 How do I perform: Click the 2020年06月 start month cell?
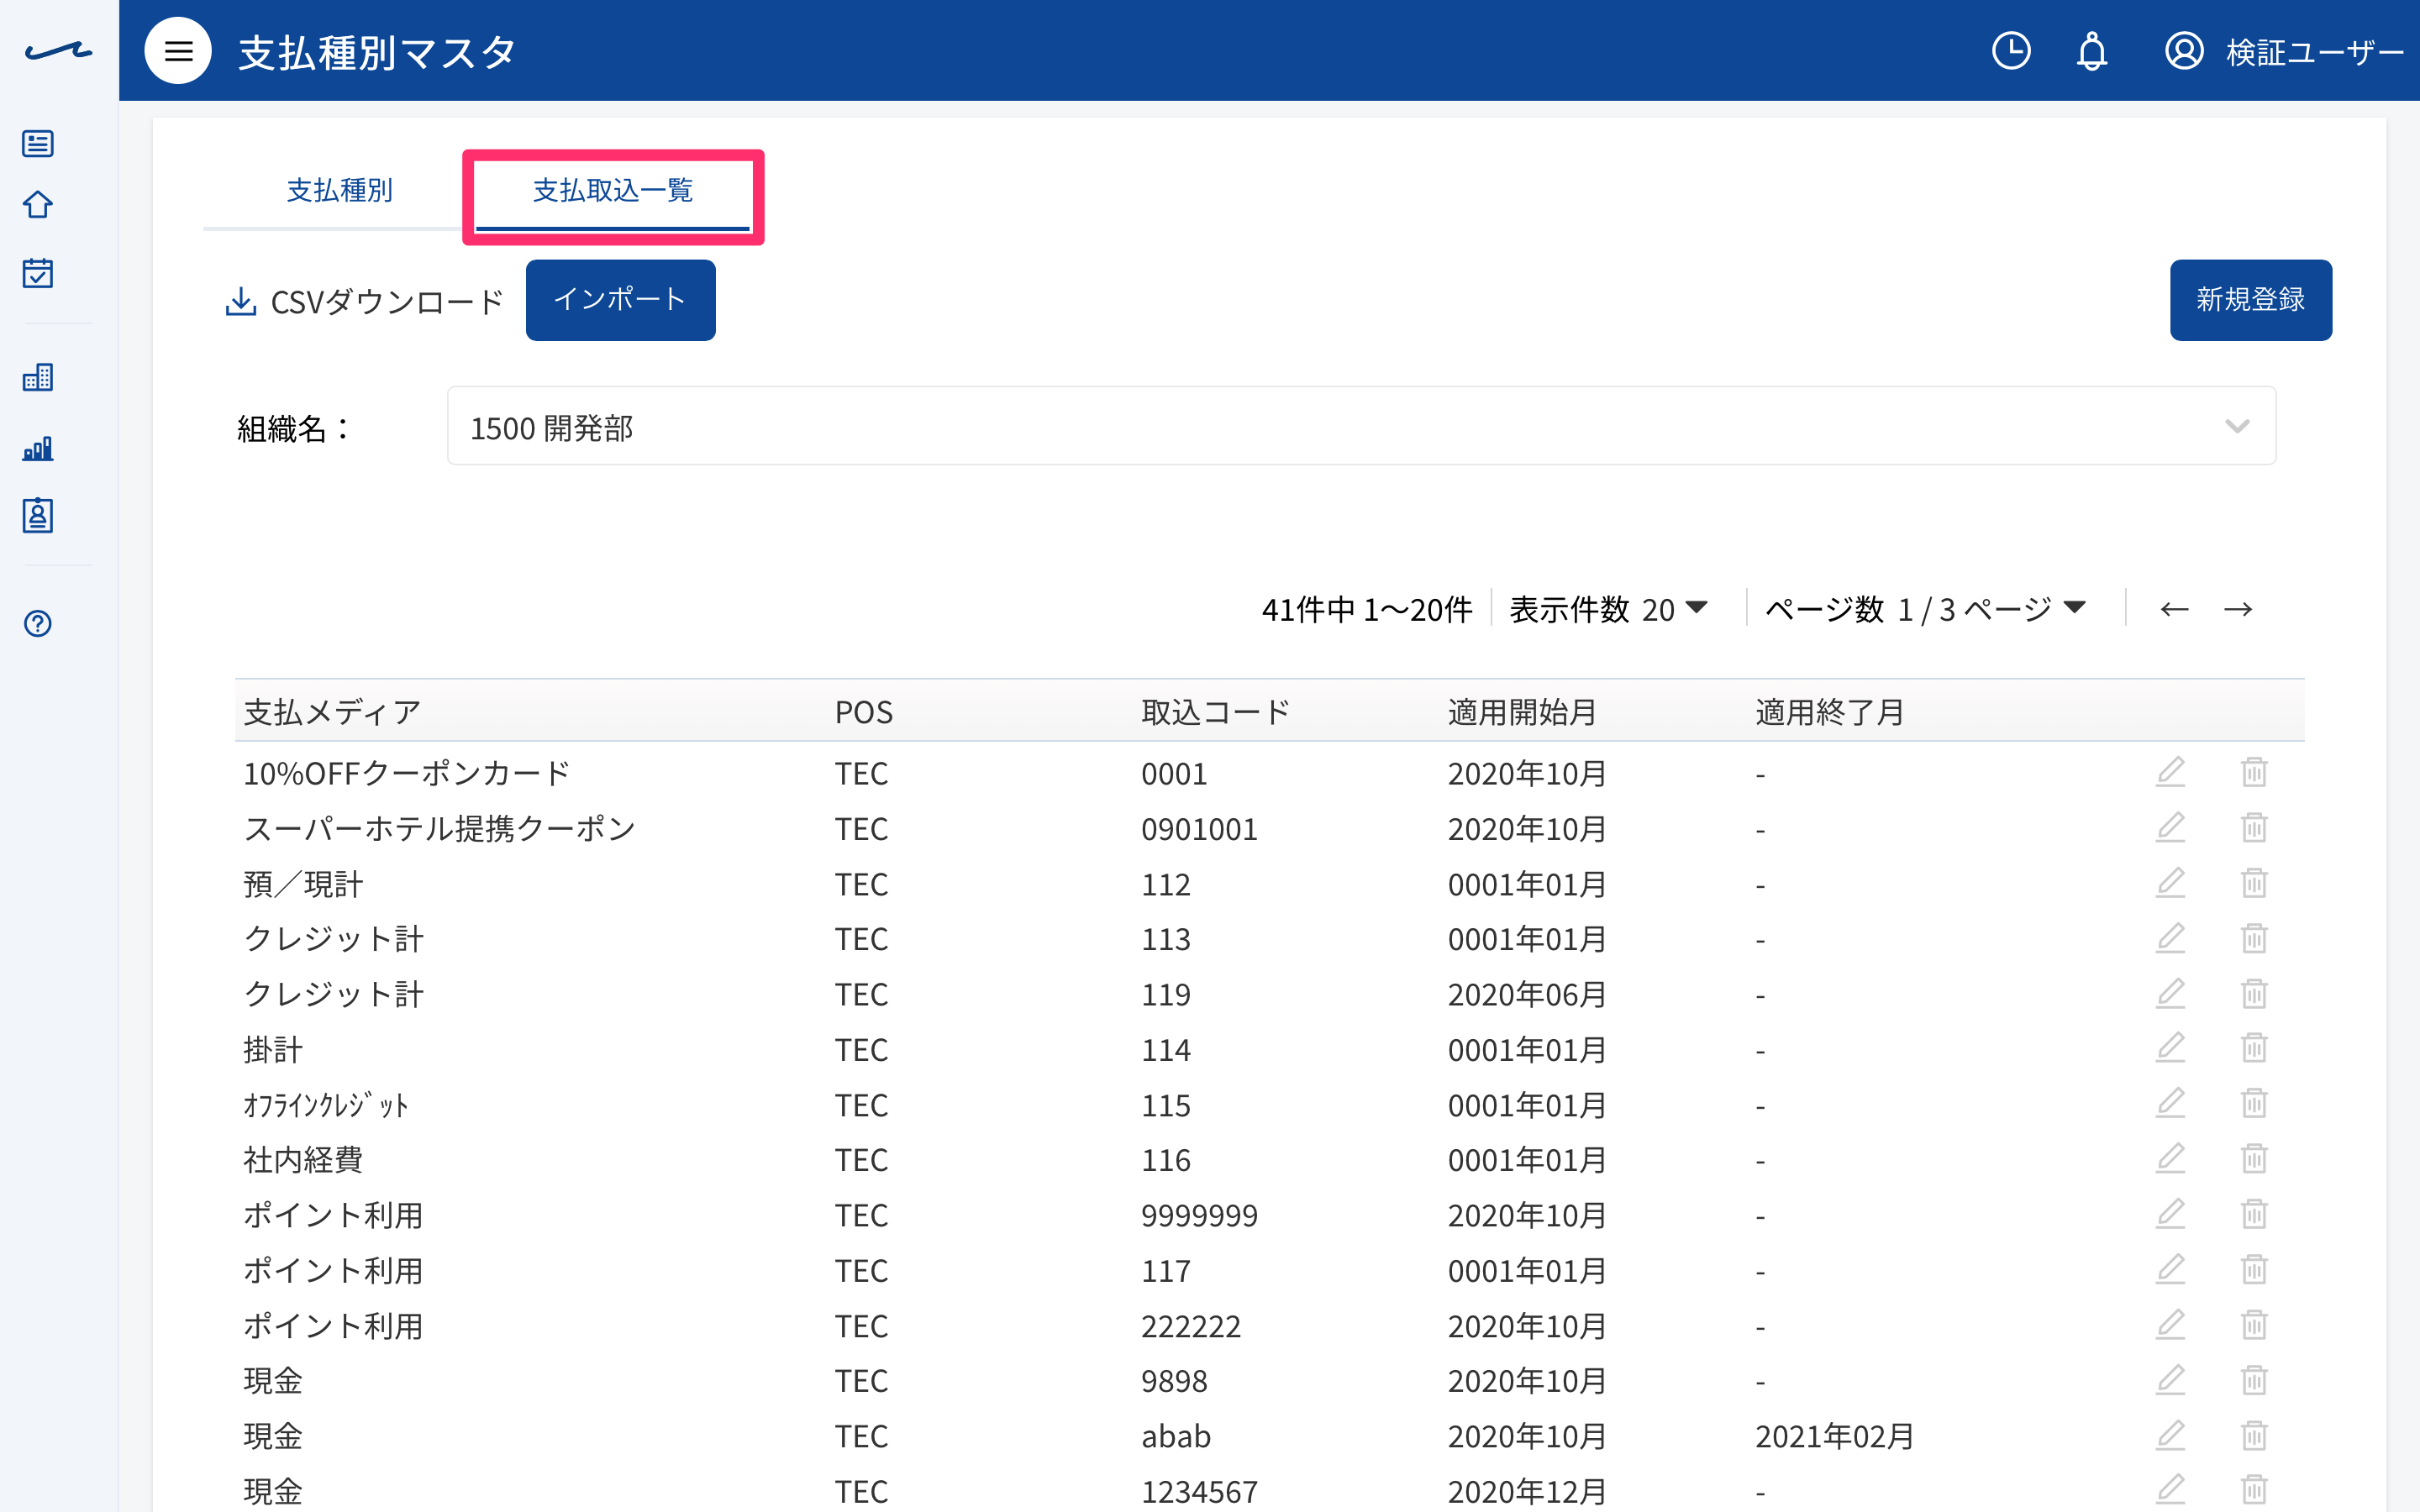click(x=1527, y=994)
